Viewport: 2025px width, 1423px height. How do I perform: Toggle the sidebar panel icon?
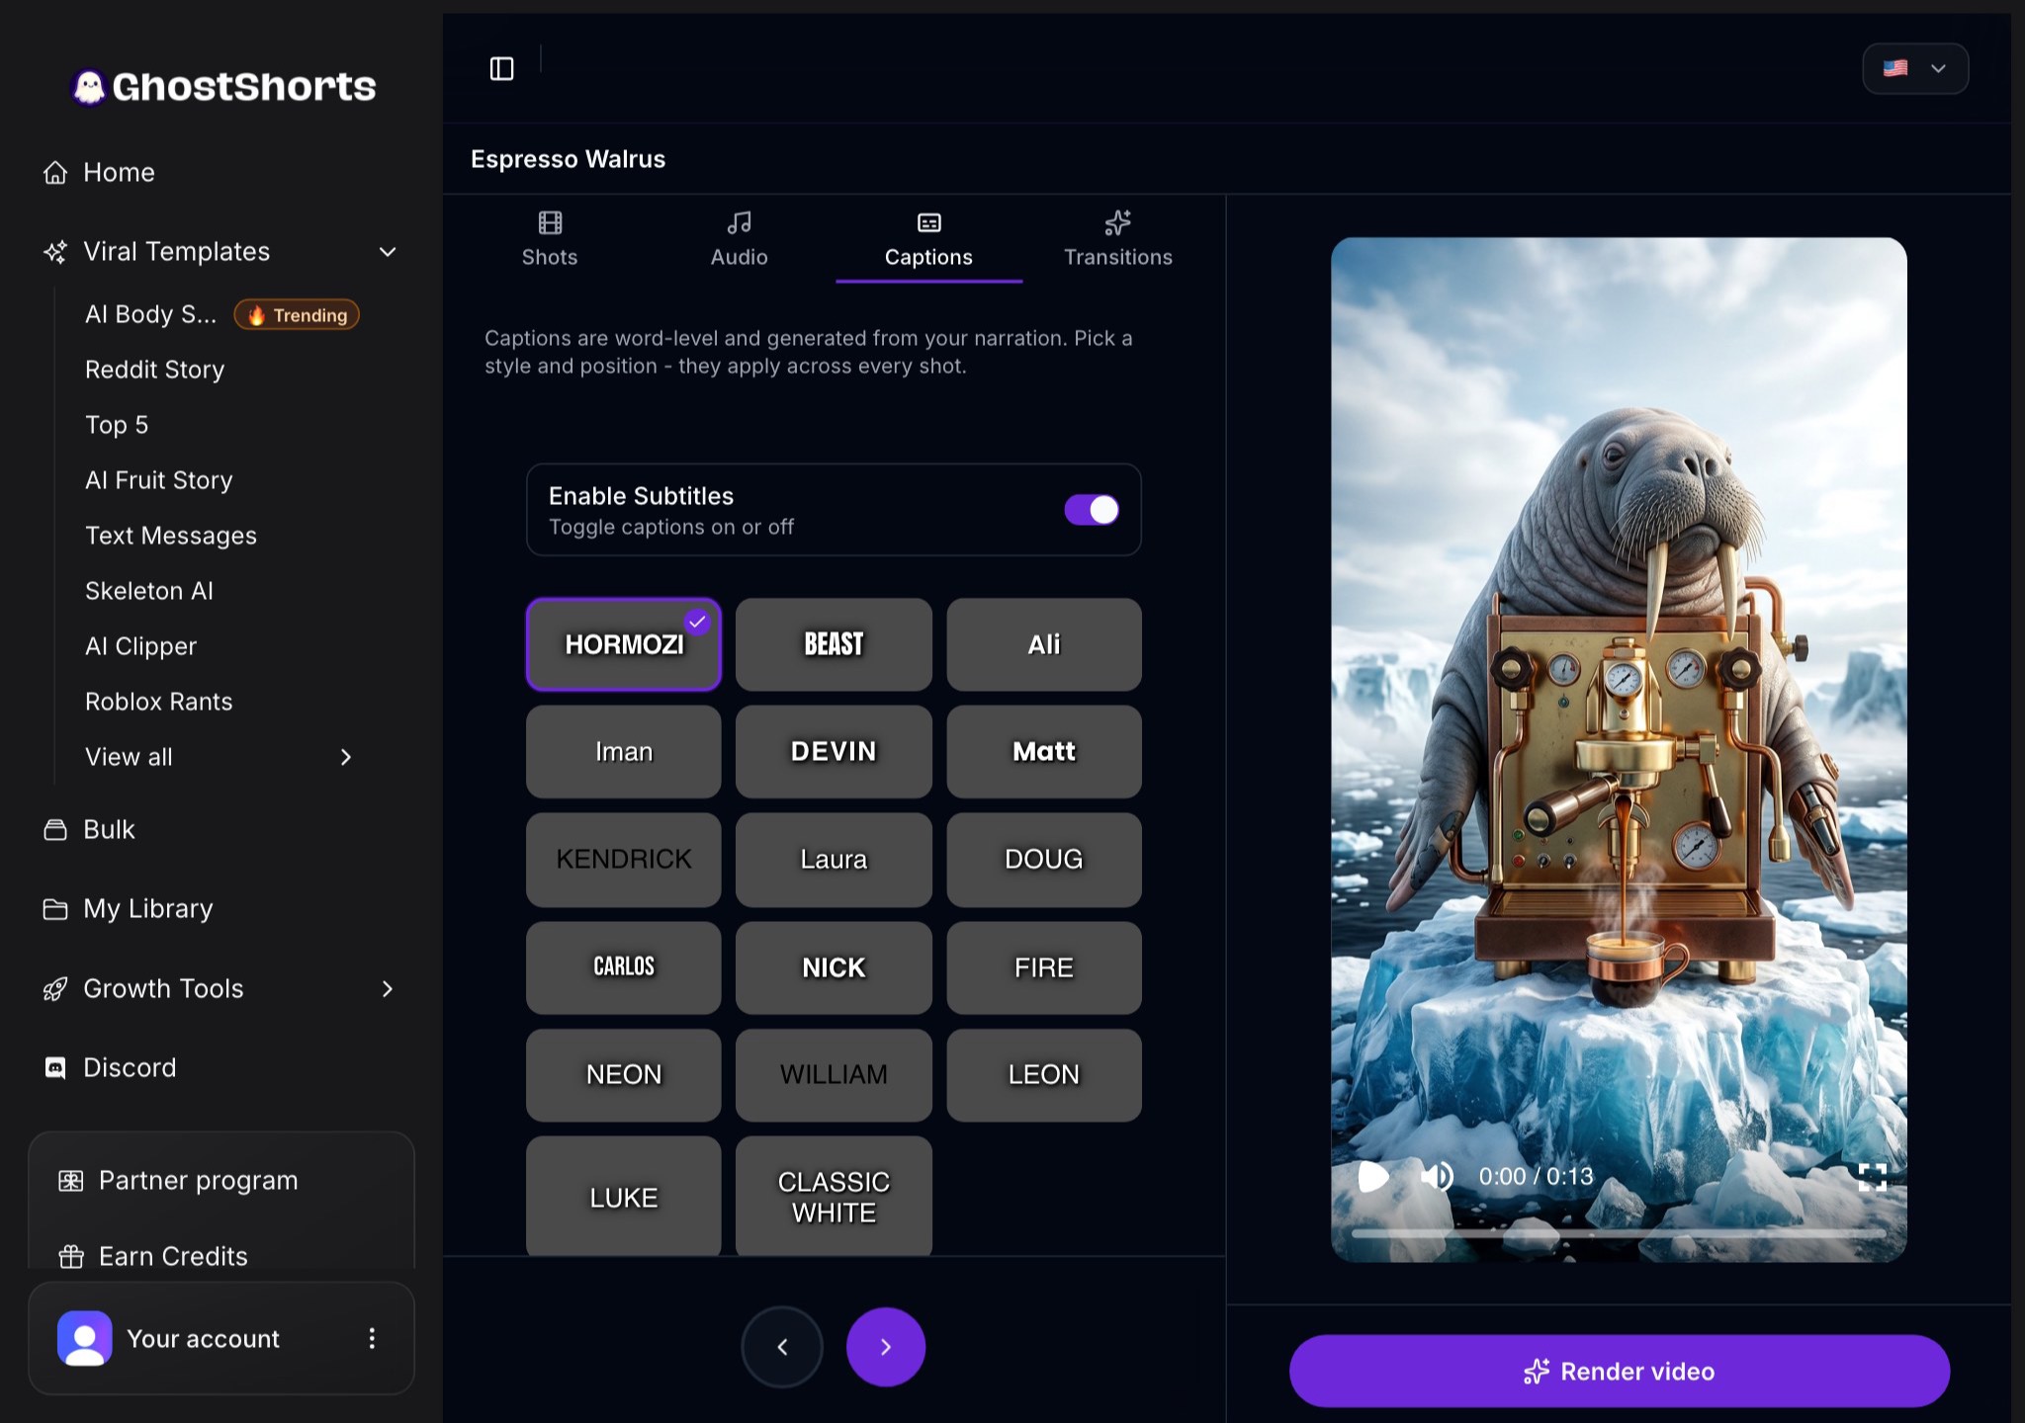point(501,68)
